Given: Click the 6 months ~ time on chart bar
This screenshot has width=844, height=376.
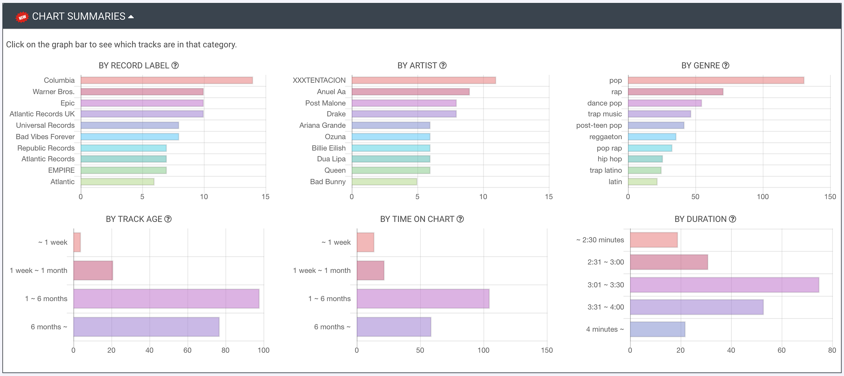Looking at the screenshot, I should 393,327.
